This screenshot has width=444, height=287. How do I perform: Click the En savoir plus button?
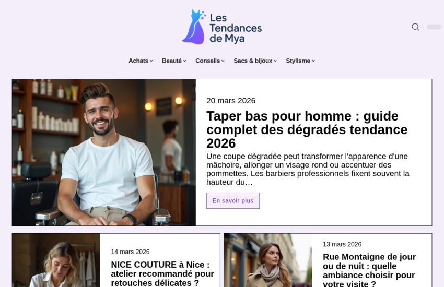[x=233, y=201]
